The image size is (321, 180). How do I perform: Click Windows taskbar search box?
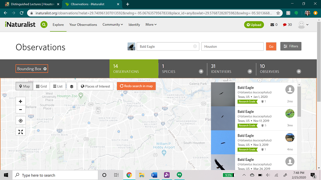(x=55, y=175)
